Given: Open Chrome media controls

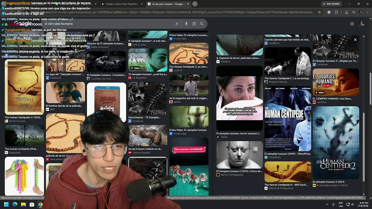Looking at the screenshot, I should pyautogui.click(x=353, y=12).
